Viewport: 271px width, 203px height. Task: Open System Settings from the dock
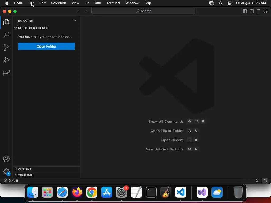coord(121,192)
